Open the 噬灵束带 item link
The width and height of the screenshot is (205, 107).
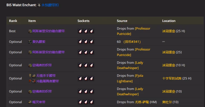[x=39, y=102]
